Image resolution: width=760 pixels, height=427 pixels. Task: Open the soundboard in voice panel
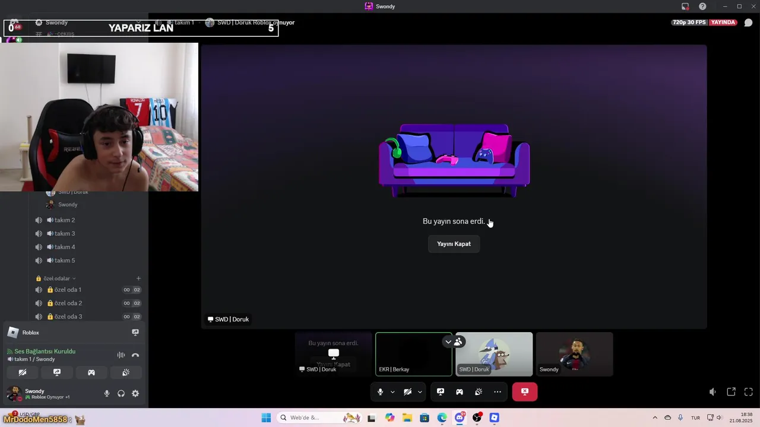click(x=126, y=372)
